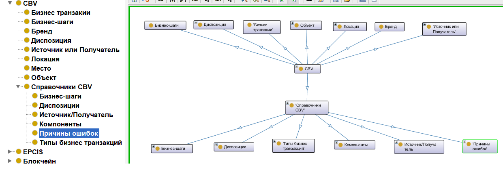Expand the EPCIS branch in the tree
The image size is (503, 170).
10,152
